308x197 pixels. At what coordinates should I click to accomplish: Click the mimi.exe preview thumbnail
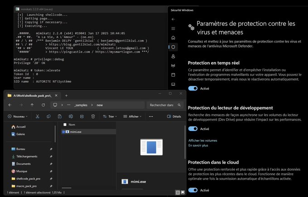[151, 147]
